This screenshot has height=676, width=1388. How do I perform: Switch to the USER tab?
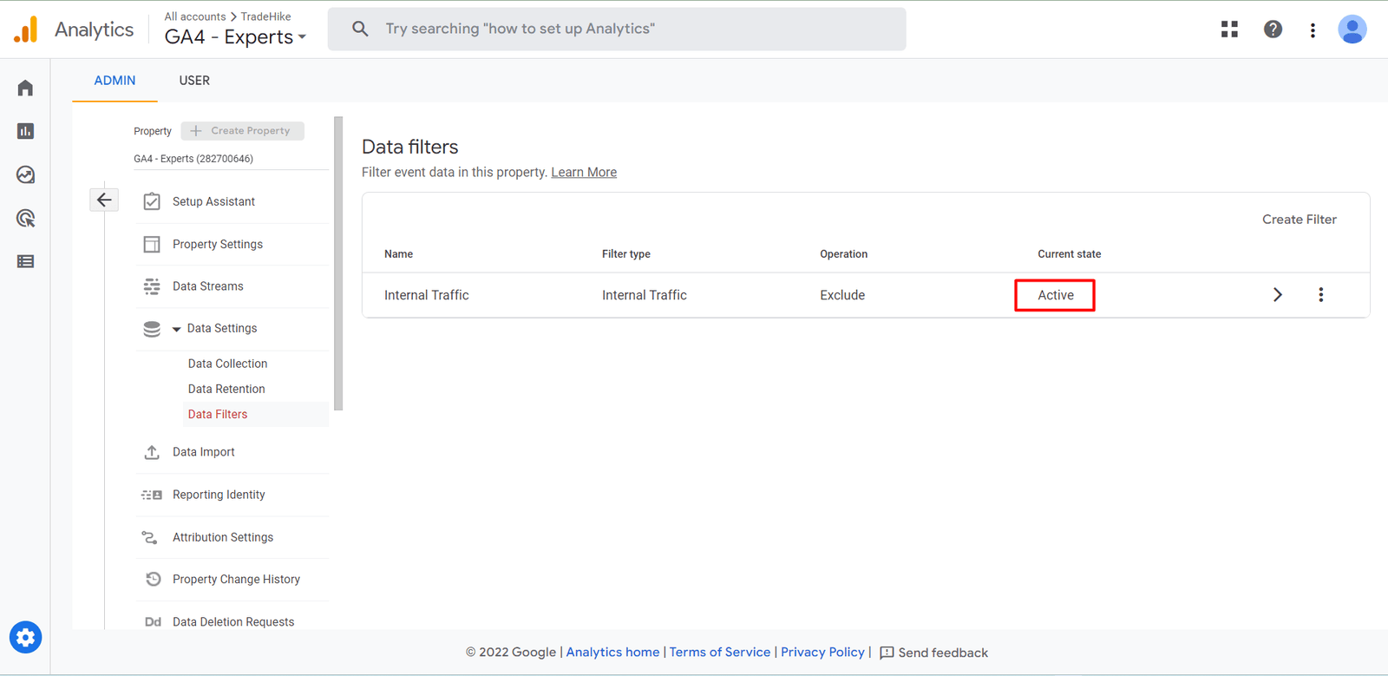pyautogui.click(x=194, y=81)
